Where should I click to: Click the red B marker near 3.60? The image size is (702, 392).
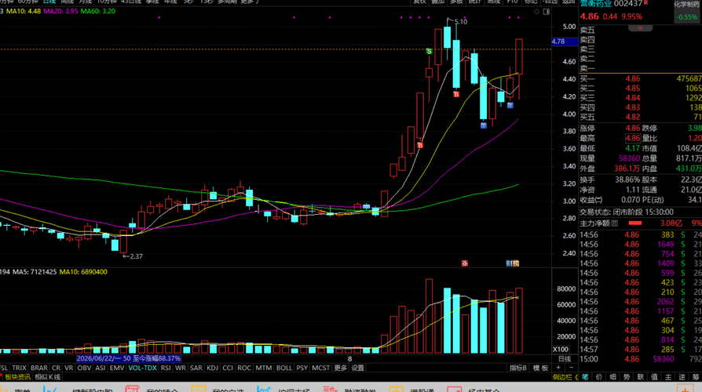tap(420, 145)
